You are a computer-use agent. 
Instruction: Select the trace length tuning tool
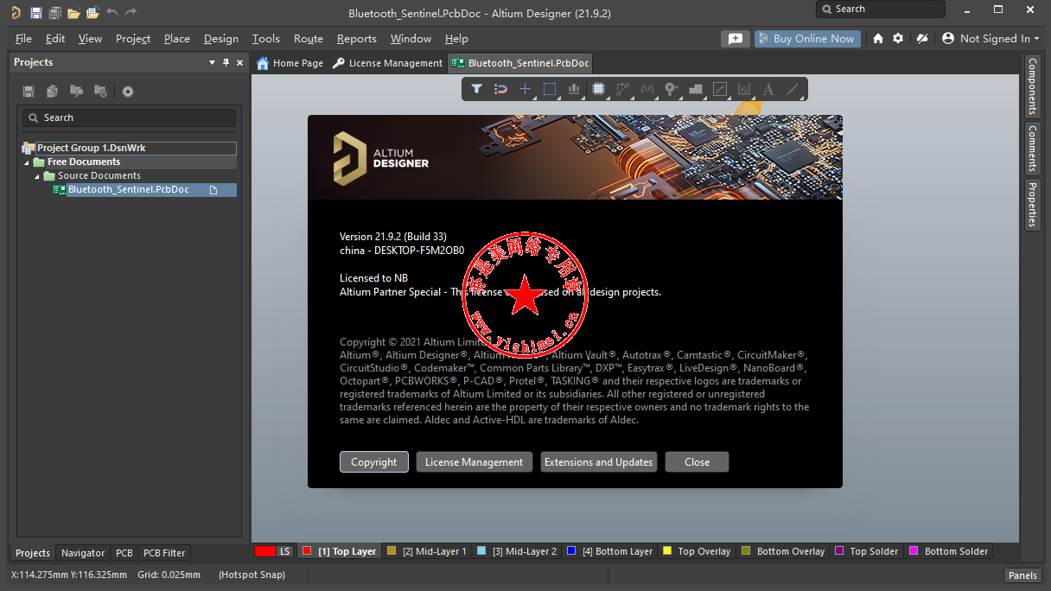[647, 89]
